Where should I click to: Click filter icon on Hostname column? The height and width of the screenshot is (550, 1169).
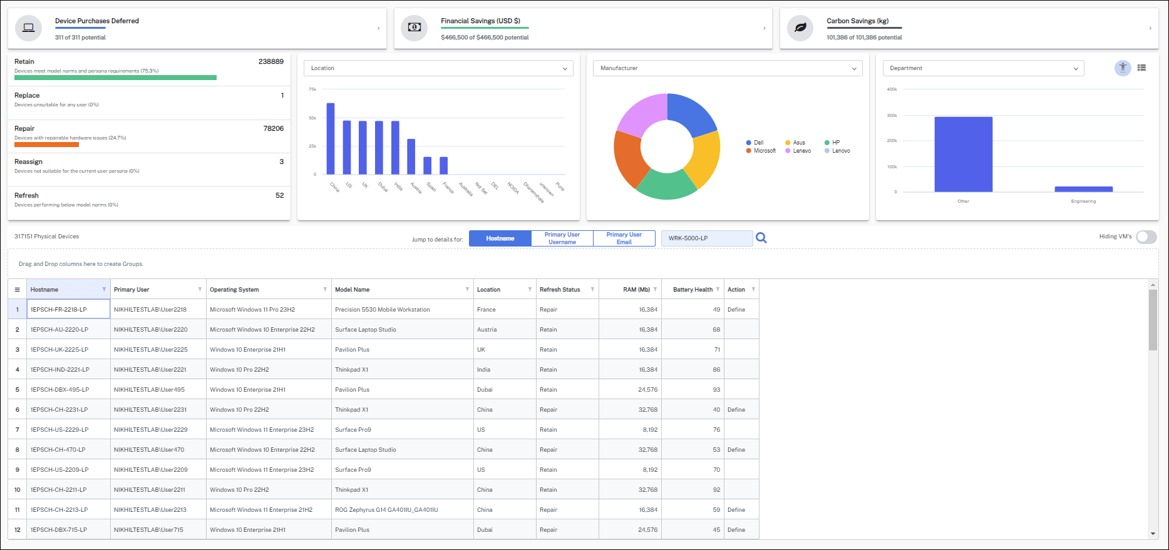pyautogui.click(x=104, y=289)
